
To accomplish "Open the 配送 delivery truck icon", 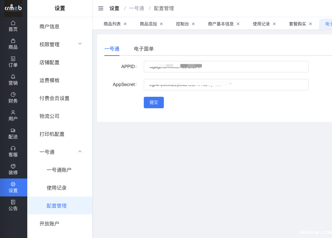I will 13,130.
